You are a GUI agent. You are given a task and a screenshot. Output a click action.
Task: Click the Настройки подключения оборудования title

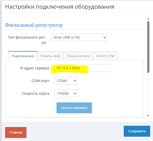pyautogui.click(x=60, y=7)
